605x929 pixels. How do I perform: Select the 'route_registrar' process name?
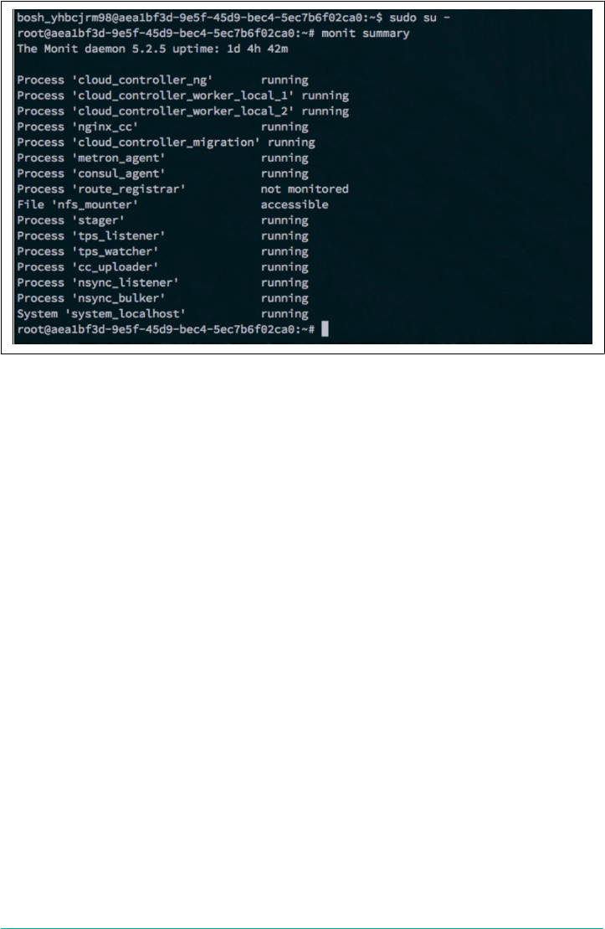[x=129, y=189]
